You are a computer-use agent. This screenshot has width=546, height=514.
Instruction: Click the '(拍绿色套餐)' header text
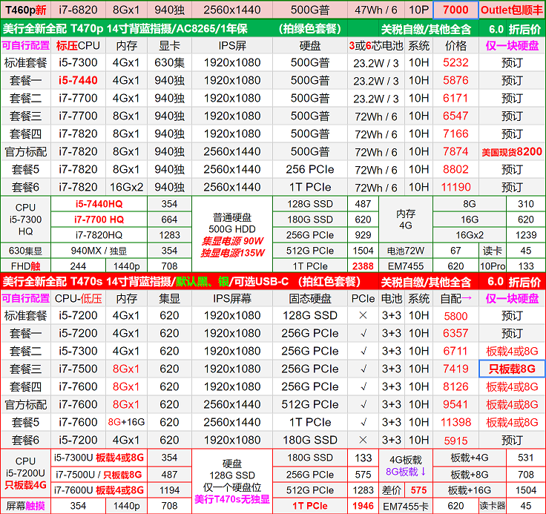(x=309, y=28)
